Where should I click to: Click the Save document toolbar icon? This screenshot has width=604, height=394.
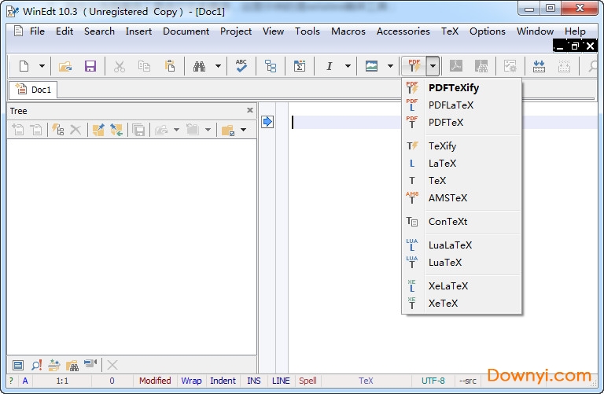(90, 66)
